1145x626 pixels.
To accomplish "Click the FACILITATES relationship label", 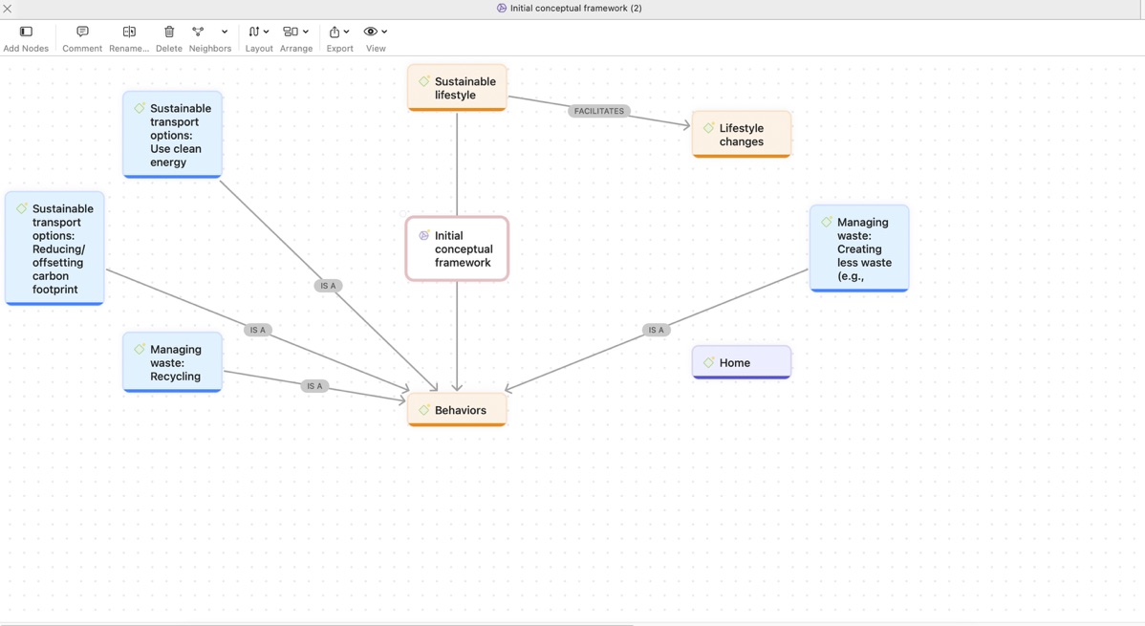I will [x=599, y=111].
